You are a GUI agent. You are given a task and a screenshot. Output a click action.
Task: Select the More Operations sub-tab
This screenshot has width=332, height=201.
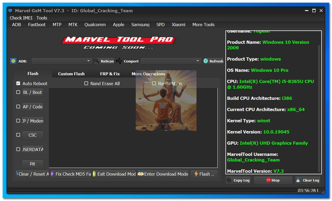[x=148, y=74]
